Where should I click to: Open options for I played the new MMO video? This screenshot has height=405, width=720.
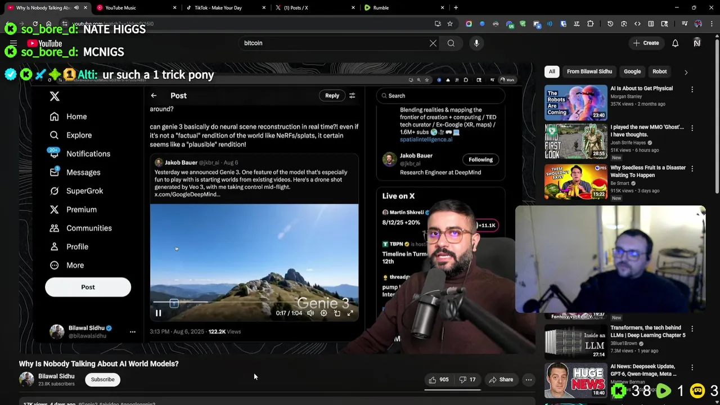(x=692, y=128)
